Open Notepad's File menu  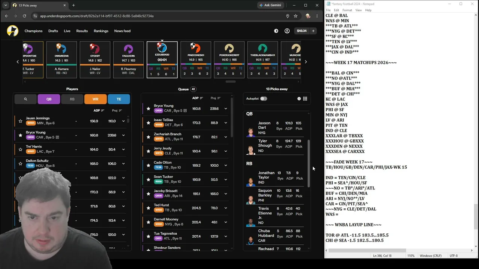point(328,10)
